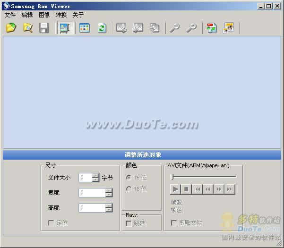Increase 宽度 with the up spinner
Viewport: 284px width, 248px height.
click(109, 190)
